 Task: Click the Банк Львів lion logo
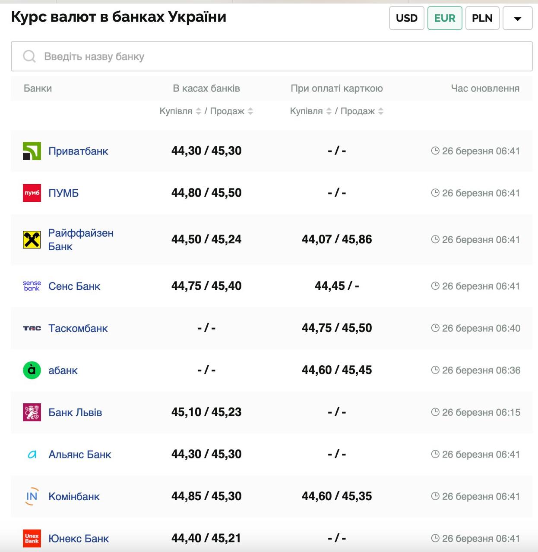click(x=32, y=412)
